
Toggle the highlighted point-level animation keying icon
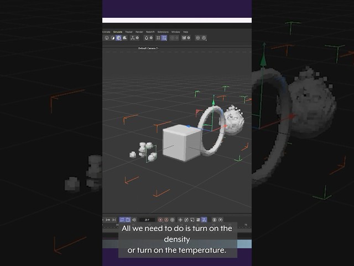(204, 220)
